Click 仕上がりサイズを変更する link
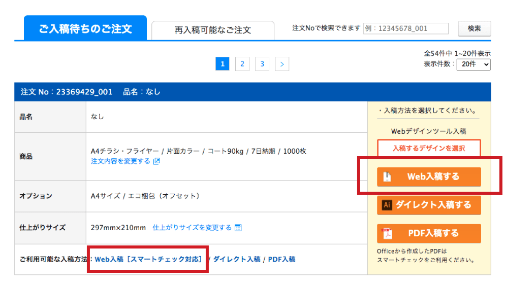The height and width of the screenshot is (284, 505). tap(192, 228)
